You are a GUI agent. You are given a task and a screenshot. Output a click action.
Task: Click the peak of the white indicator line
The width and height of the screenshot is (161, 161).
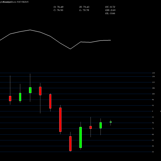click(x=30, y=30)
